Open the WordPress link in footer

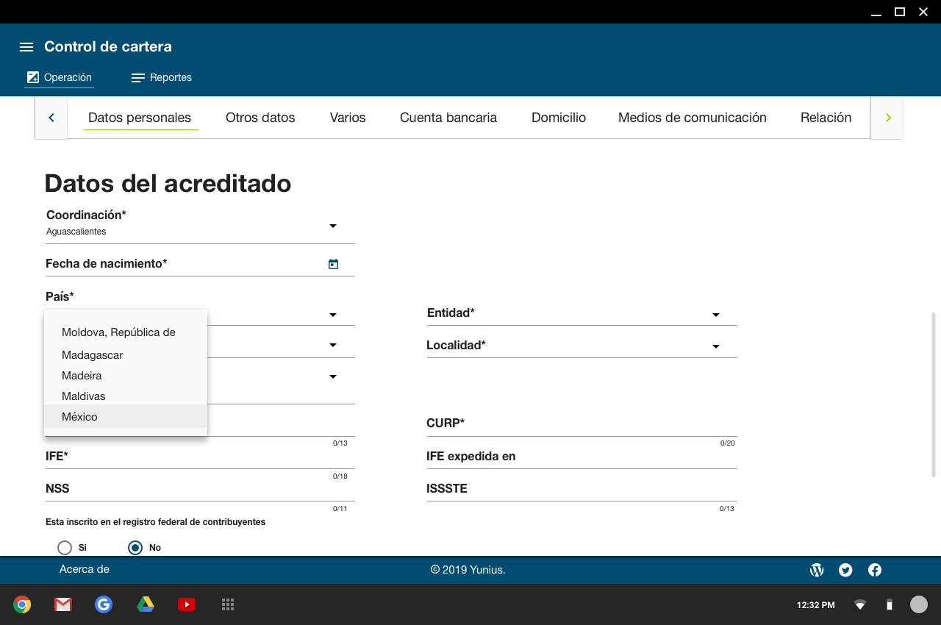point(817,570)
